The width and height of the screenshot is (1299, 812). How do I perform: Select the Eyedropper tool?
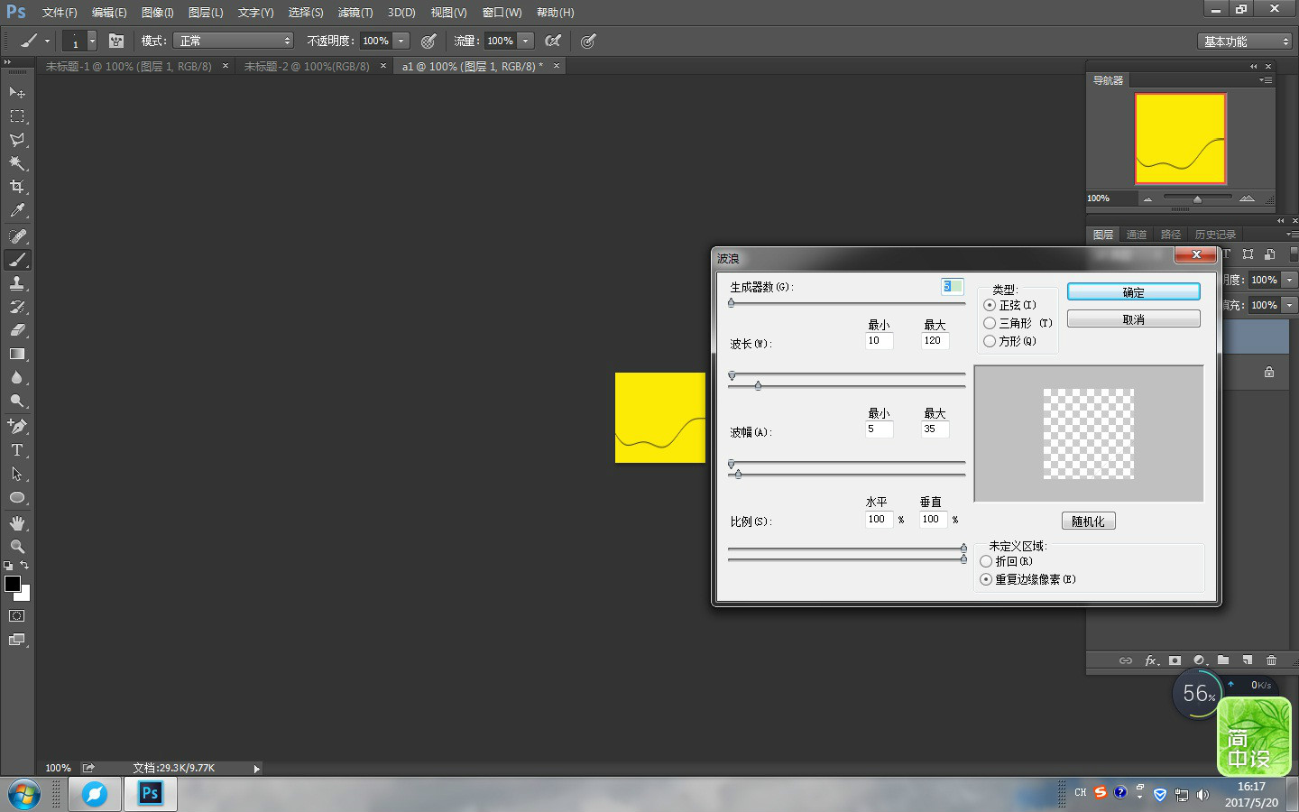click(x=17, y=210)
